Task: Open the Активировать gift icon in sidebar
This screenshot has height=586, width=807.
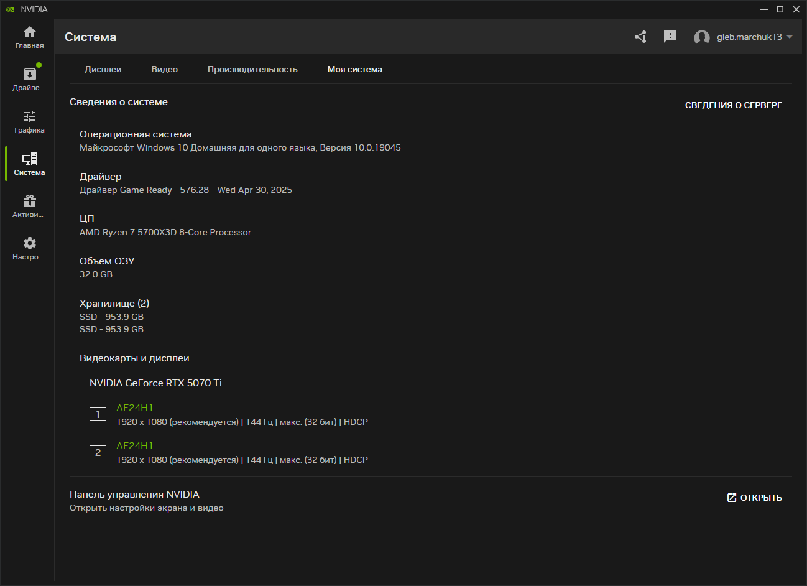Action: coord(29,201)
